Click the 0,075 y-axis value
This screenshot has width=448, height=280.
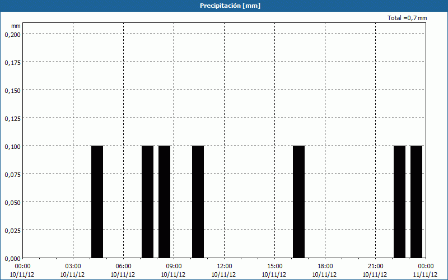click(12, 175)
